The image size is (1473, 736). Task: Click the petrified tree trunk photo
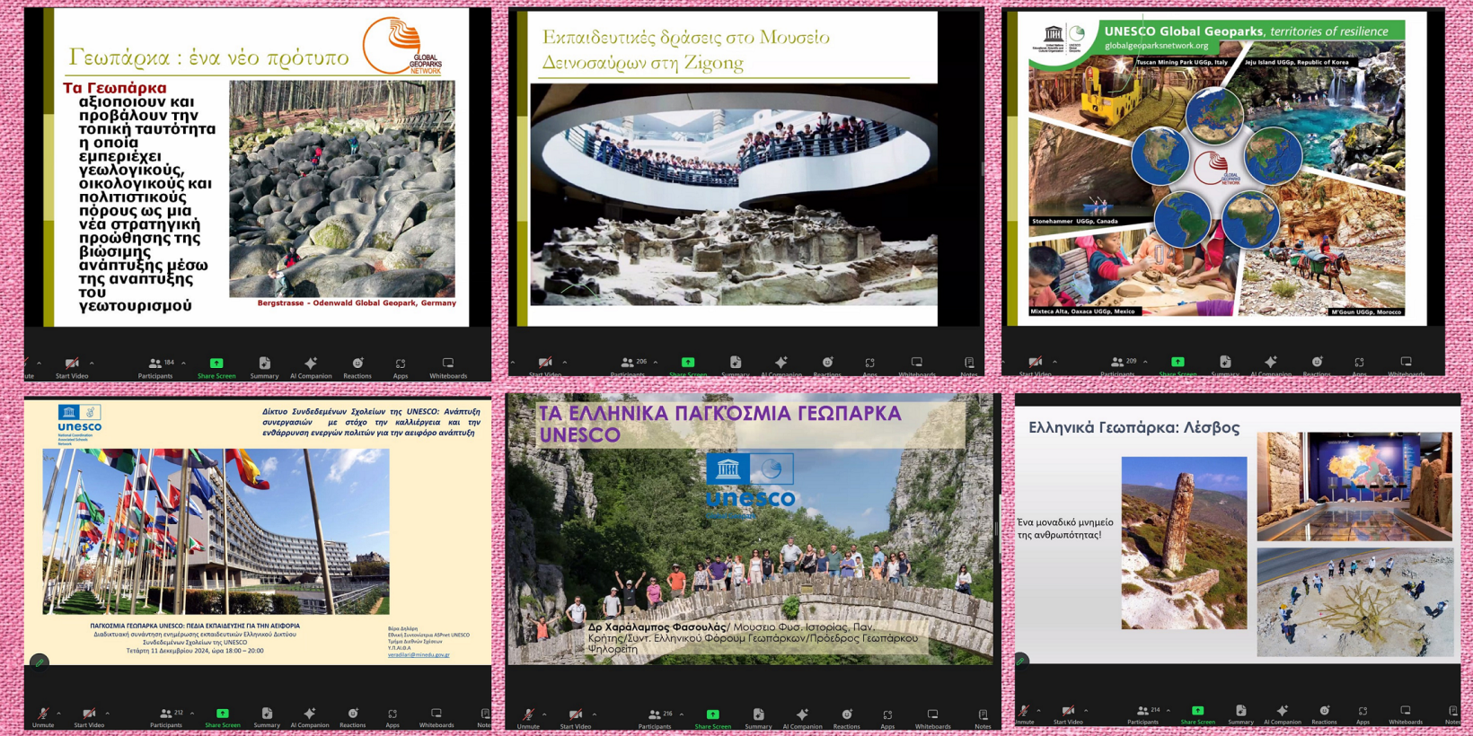click(x=1184, y=542)
